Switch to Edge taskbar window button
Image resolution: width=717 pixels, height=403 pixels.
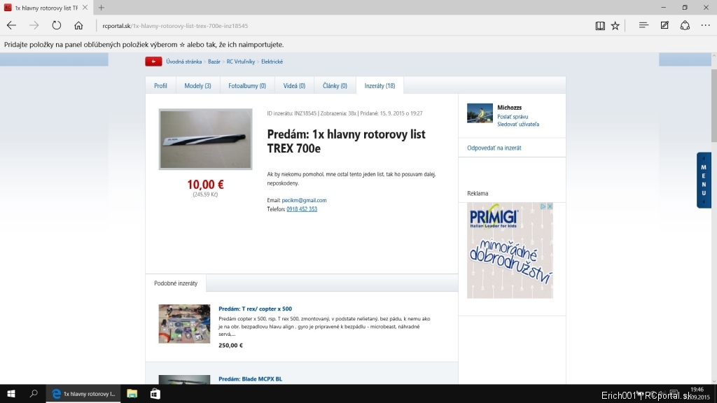coord(83,394)
